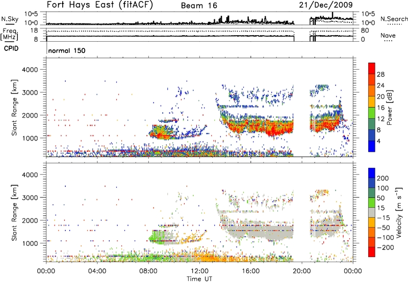Screen dimensions: 408x282
Task: Click the '3000' tick on velocity panel
Action: coord(30,198)
